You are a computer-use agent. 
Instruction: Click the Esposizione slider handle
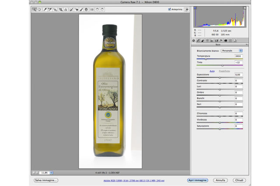220,77
